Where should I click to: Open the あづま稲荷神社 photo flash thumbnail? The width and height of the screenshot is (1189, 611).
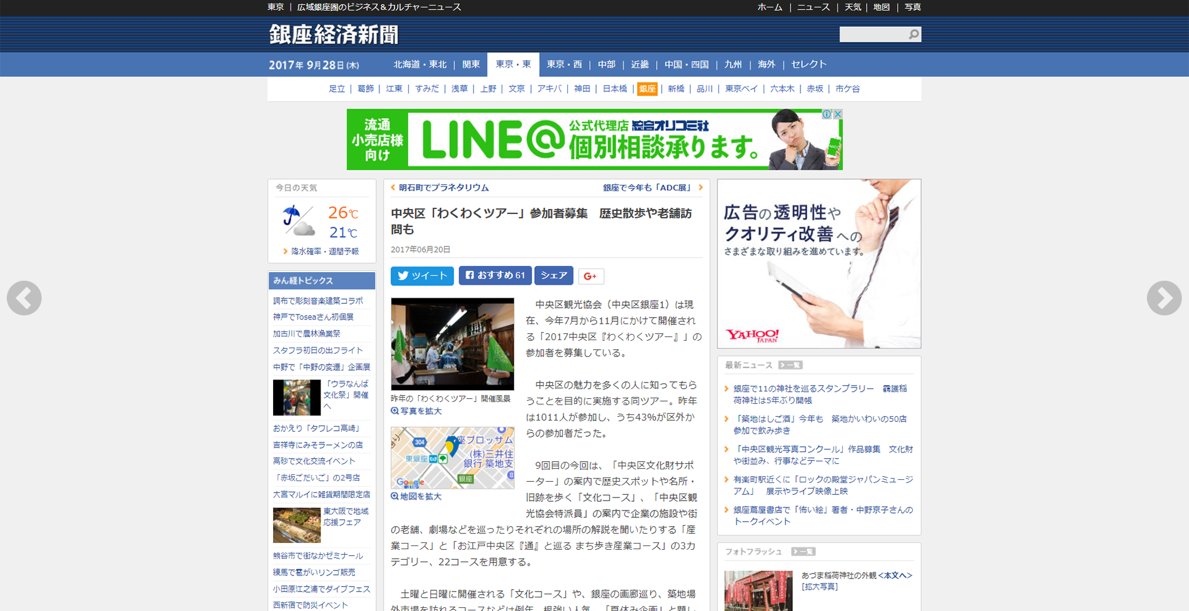(759, 590)
